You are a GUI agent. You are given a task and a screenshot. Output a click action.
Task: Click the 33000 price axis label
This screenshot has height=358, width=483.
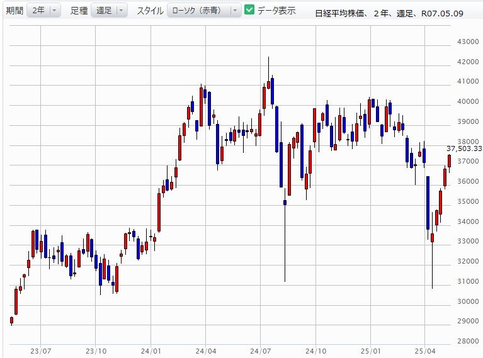(x=468, y=241)
